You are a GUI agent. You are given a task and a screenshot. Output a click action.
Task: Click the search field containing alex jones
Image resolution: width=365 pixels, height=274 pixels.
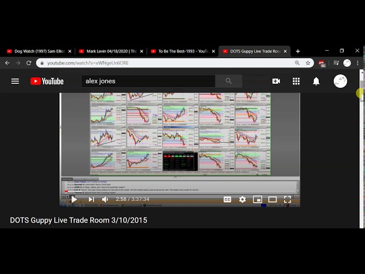pos(148,81)
